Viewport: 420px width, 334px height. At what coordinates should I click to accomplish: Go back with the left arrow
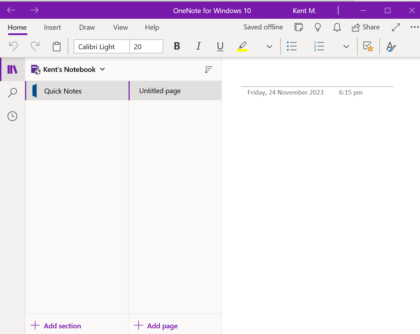[x=11, y=10]
